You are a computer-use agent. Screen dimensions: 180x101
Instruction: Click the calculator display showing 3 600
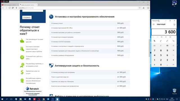(164, 32)
